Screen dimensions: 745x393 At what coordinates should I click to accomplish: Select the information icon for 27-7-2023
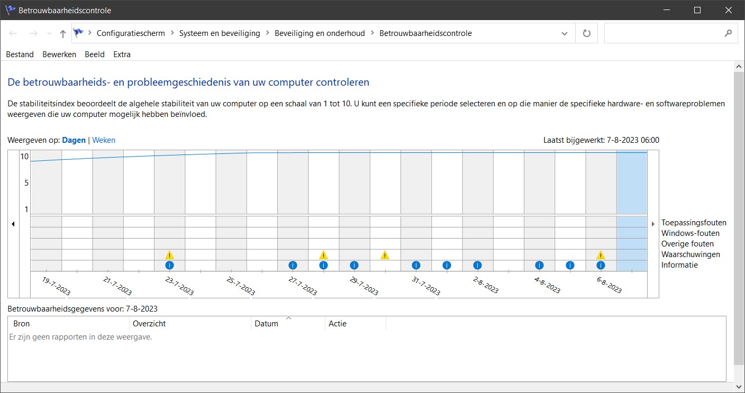(293, 266)
